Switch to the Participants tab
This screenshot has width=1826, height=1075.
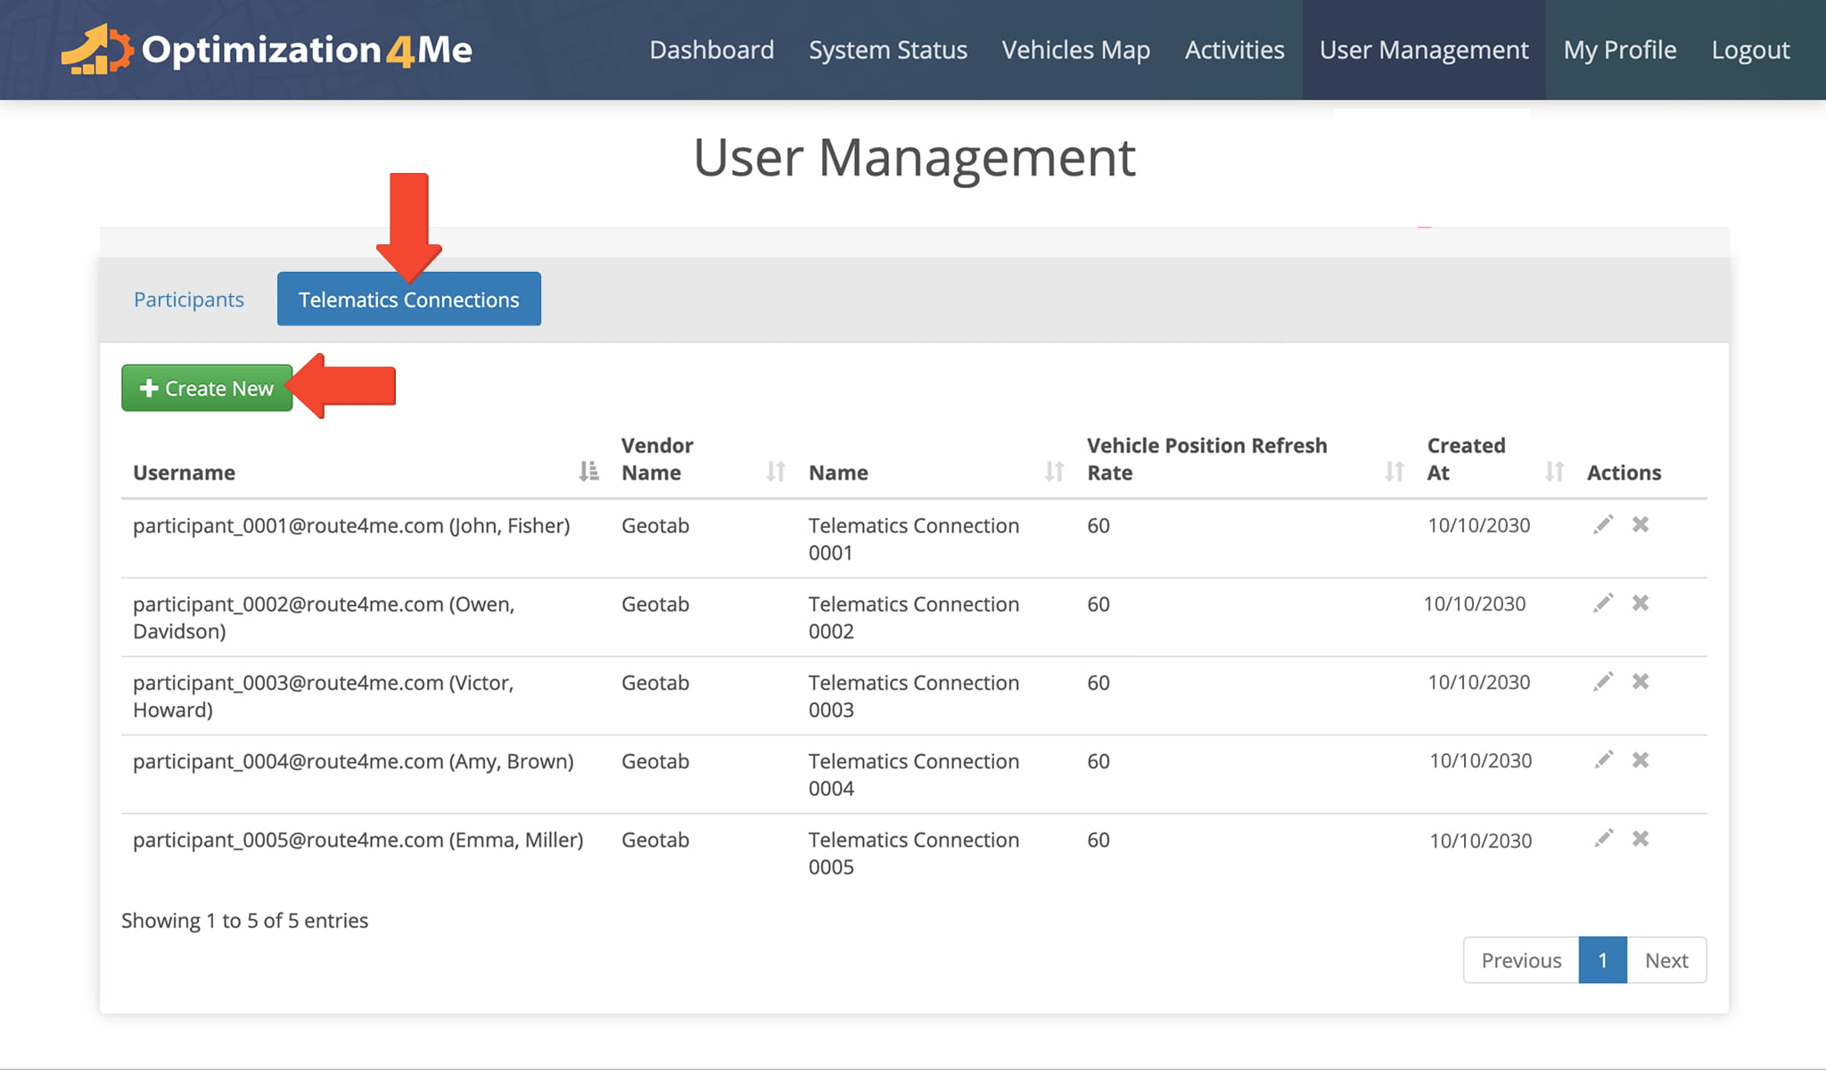tap(189, 300)
